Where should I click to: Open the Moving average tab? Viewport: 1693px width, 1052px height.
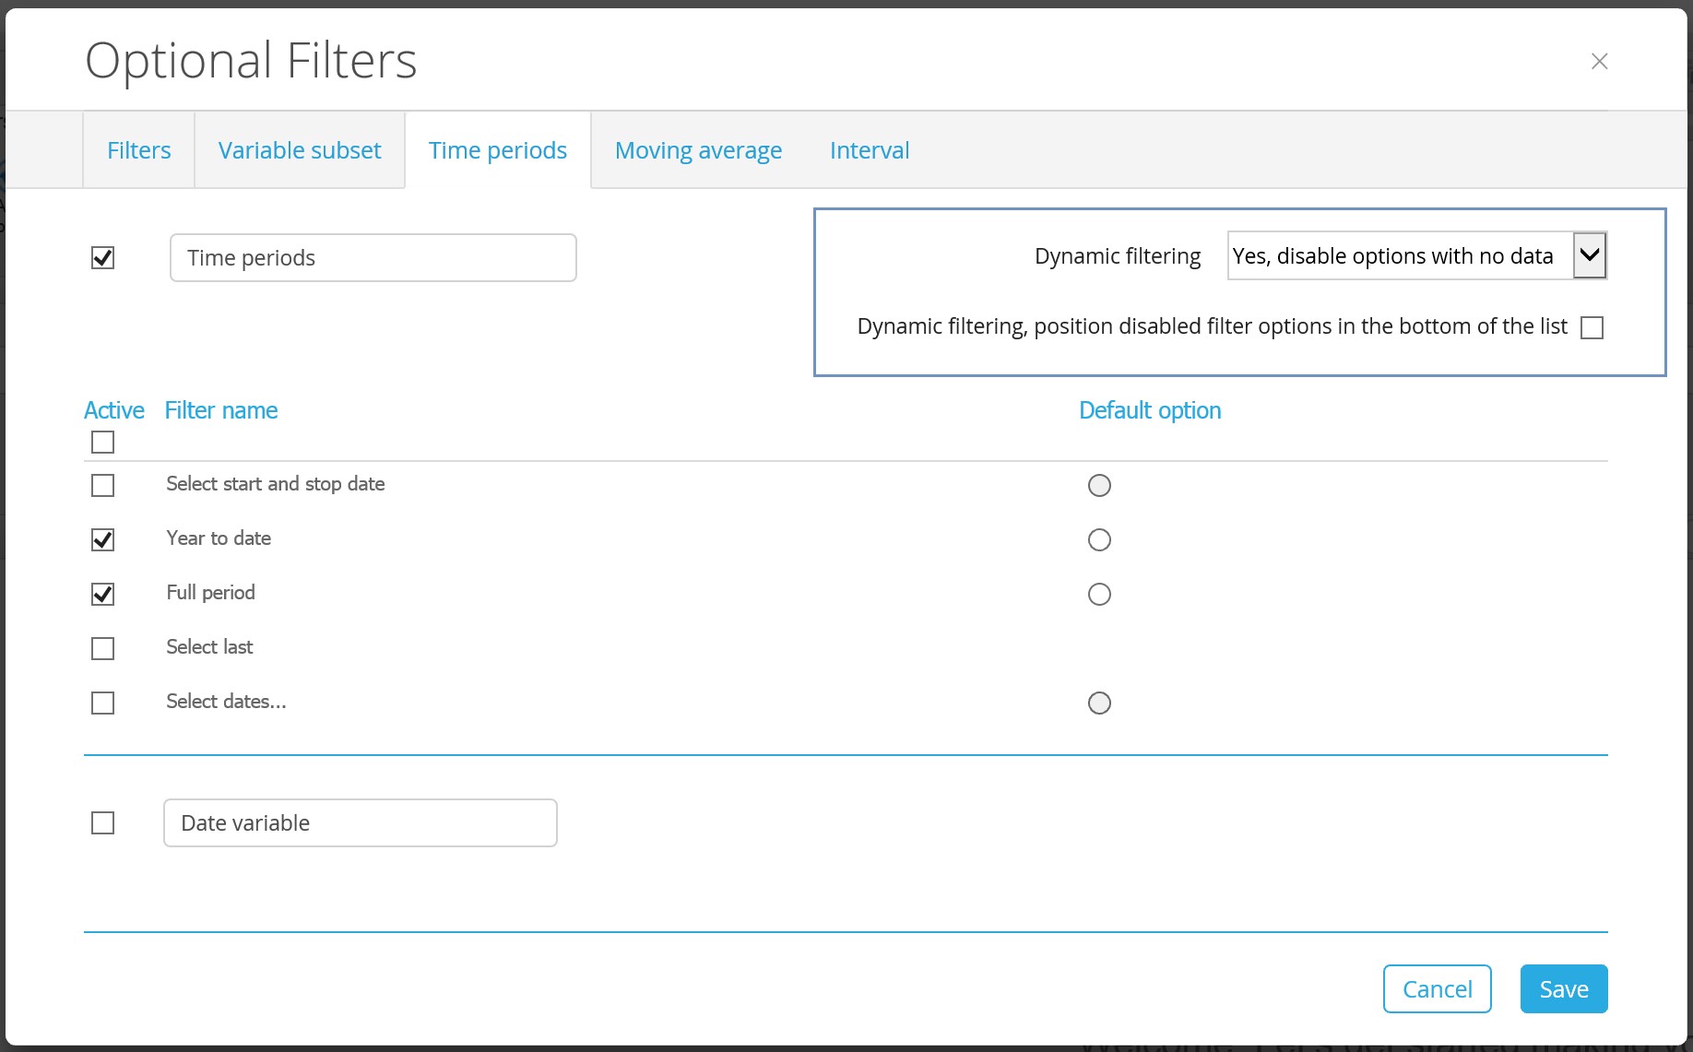click(698, 150)
